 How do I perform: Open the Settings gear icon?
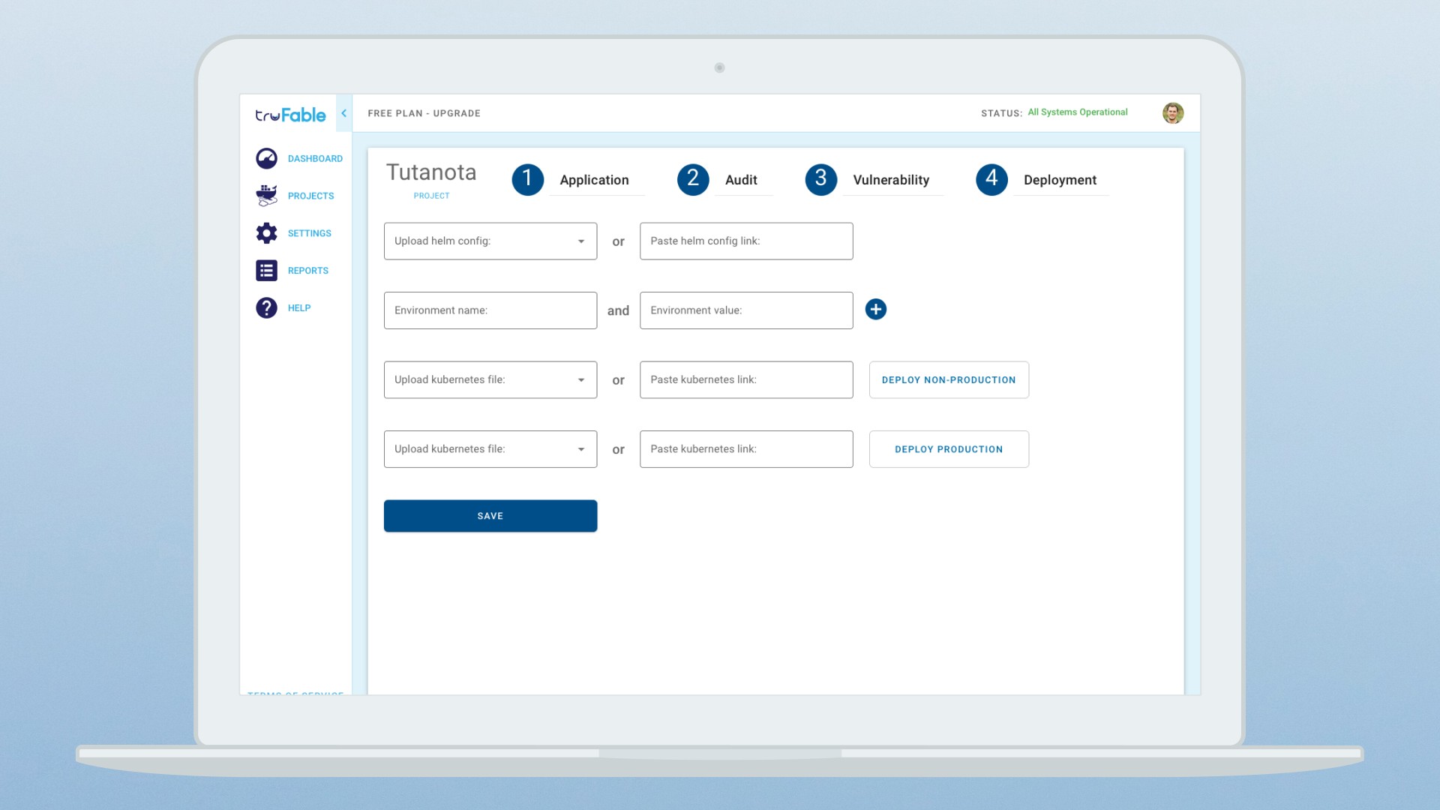click(x=266, y=233)
